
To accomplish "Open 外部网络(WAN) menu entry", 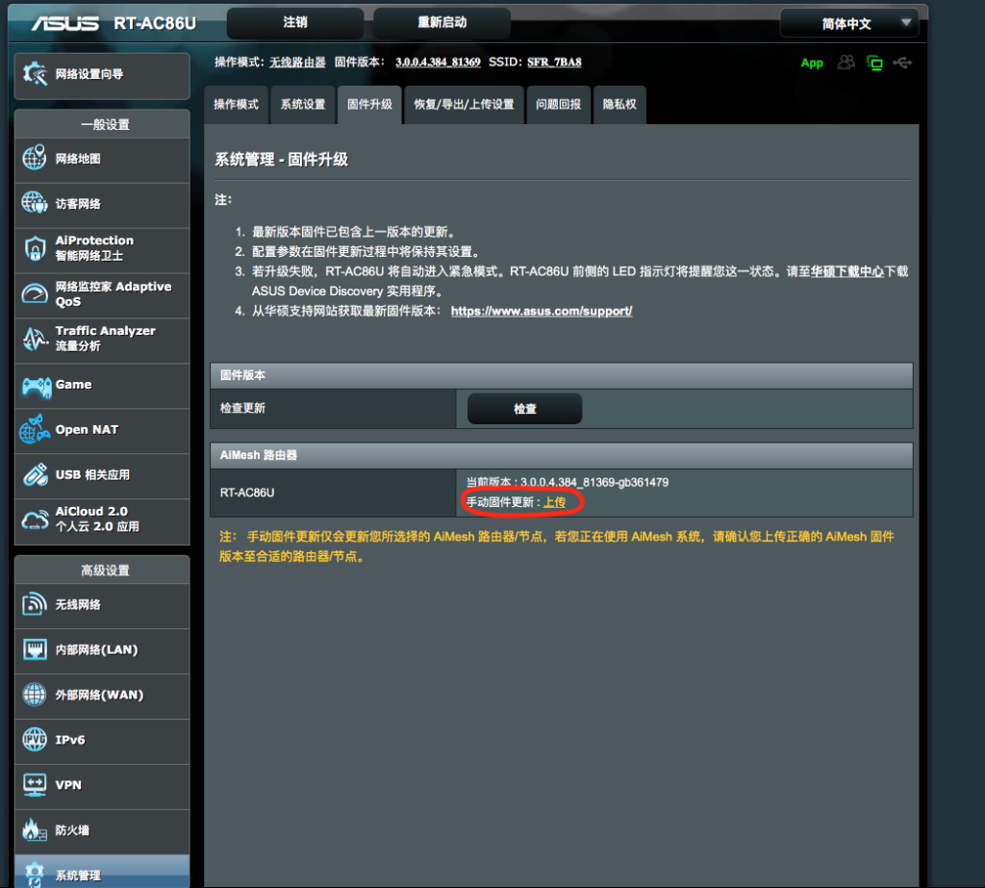I will click(102, 696).
